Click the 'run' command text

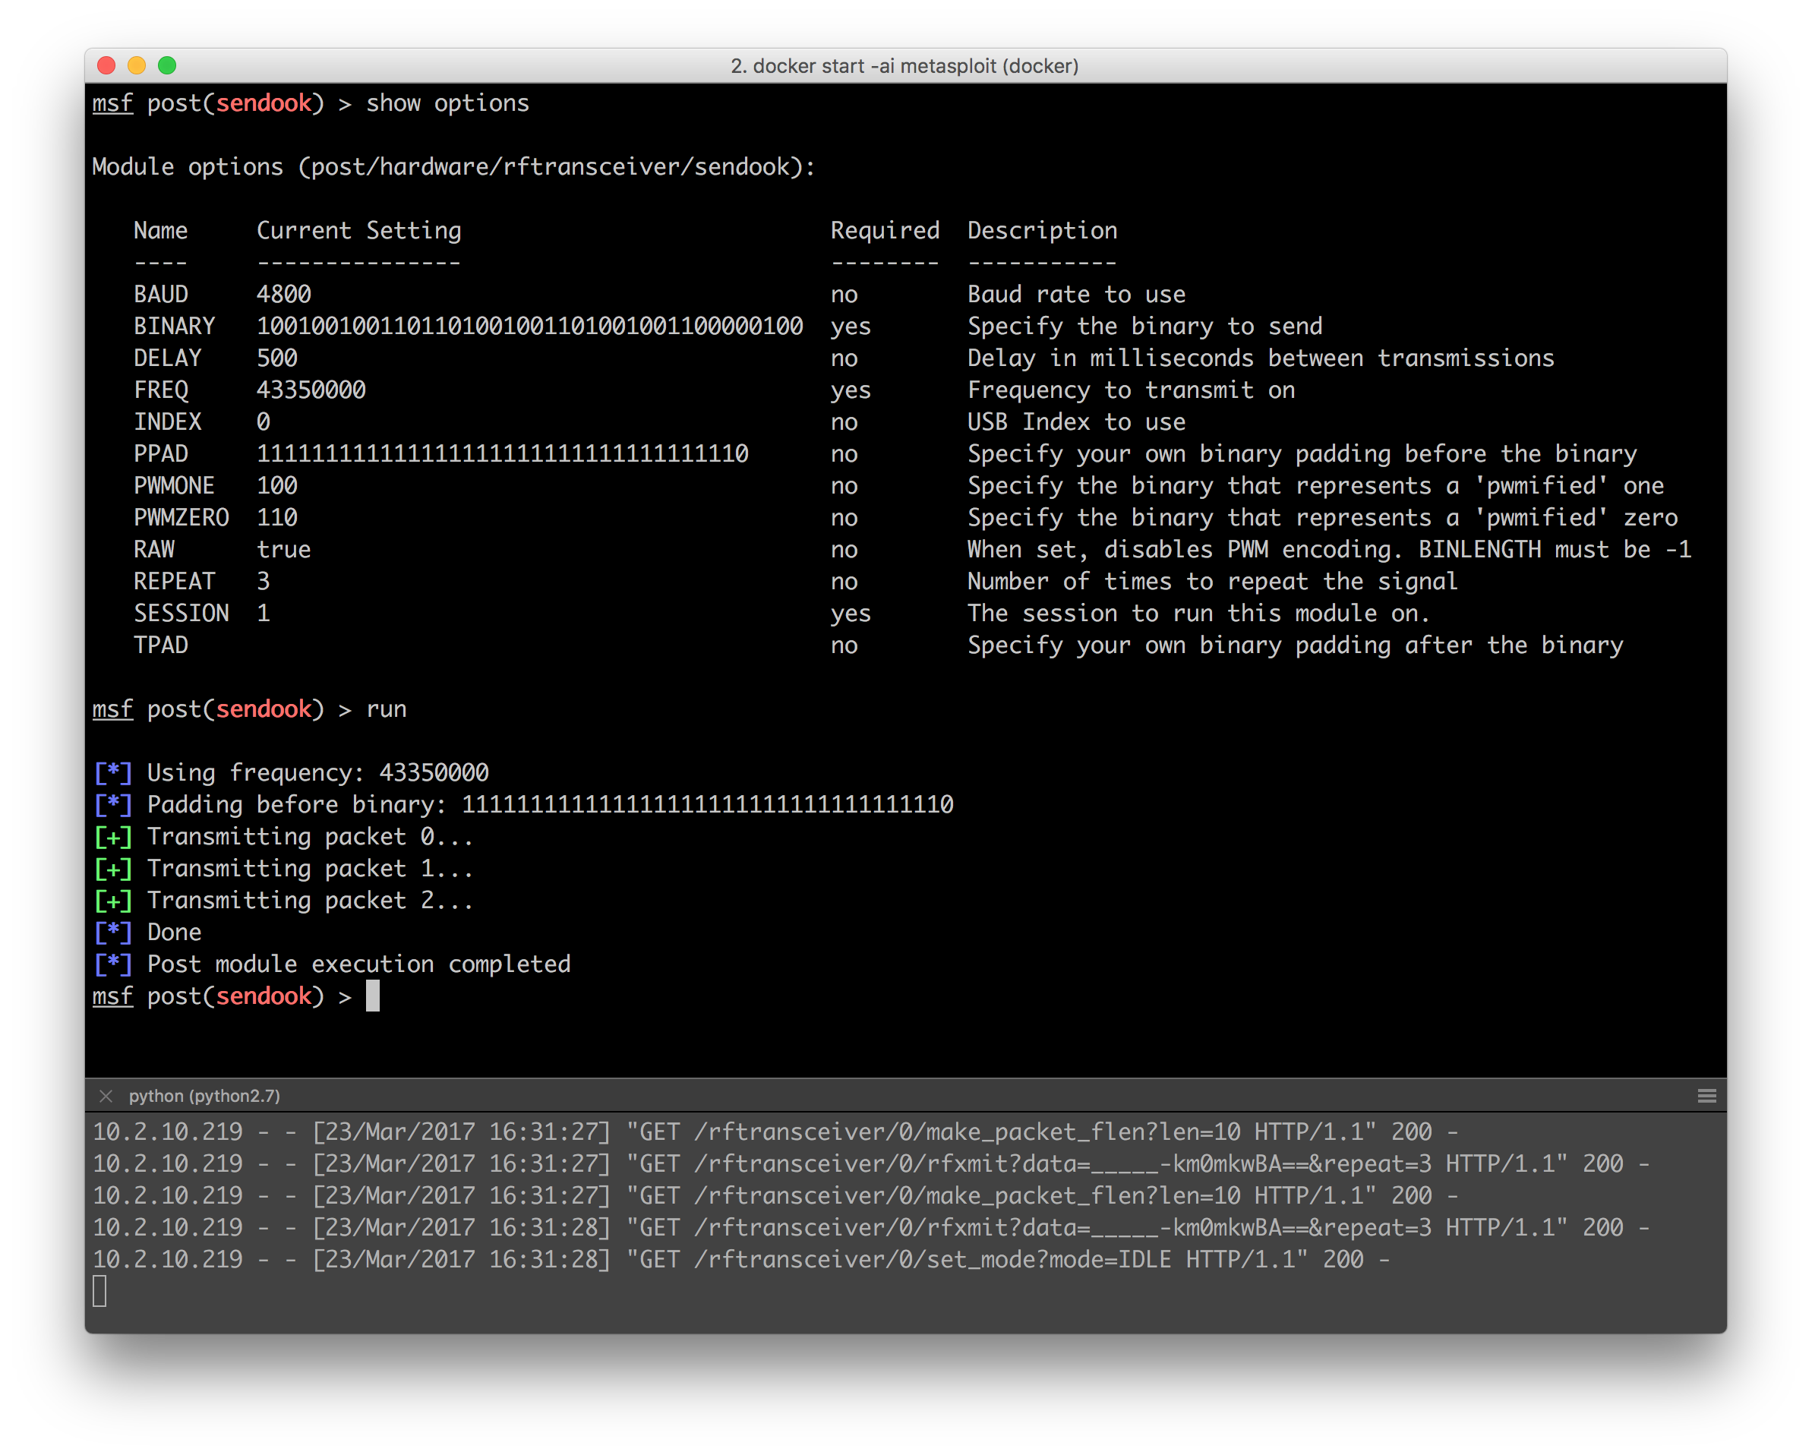pos(386,709)
